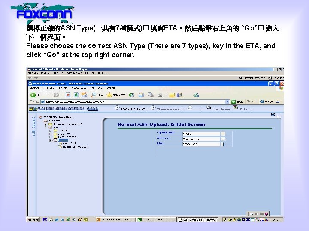The image size is (309, 231).
Task: Click the Media Player back arrow
Action: click(x=30, y=78)
